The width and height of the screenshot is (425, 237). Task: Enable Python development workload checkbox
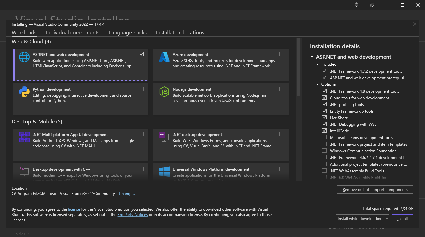(141, 89)
